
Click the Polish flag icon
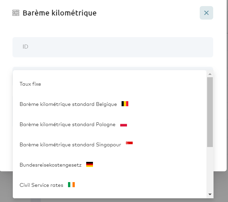coord(124,124)
